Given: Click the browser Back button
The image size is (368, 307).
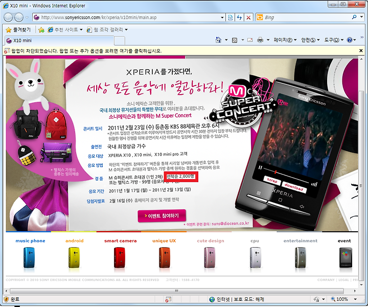Looking at the screenshot, I should (9, 17).
